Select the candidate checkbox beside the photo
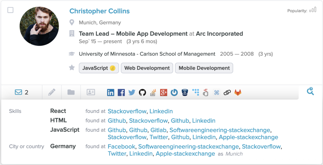323x165 pixels. tap(10, 10)
